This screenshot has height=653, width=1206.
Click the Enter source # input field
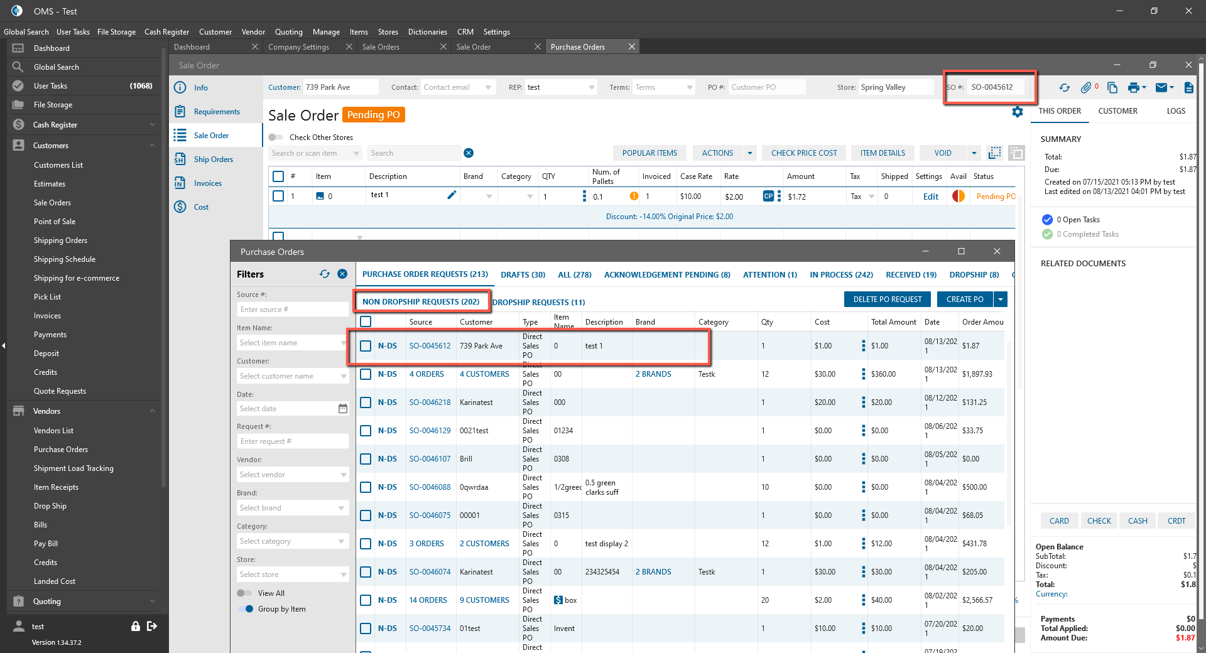coord(292,310)
